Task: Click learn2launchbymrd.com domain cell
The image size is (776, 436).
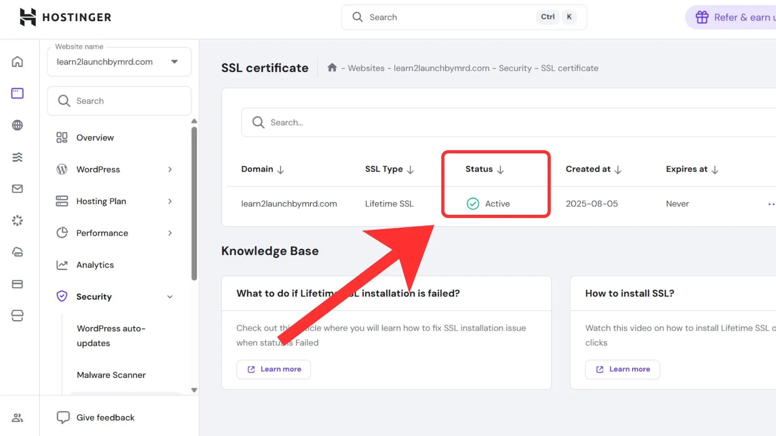Action: (289, 204)
